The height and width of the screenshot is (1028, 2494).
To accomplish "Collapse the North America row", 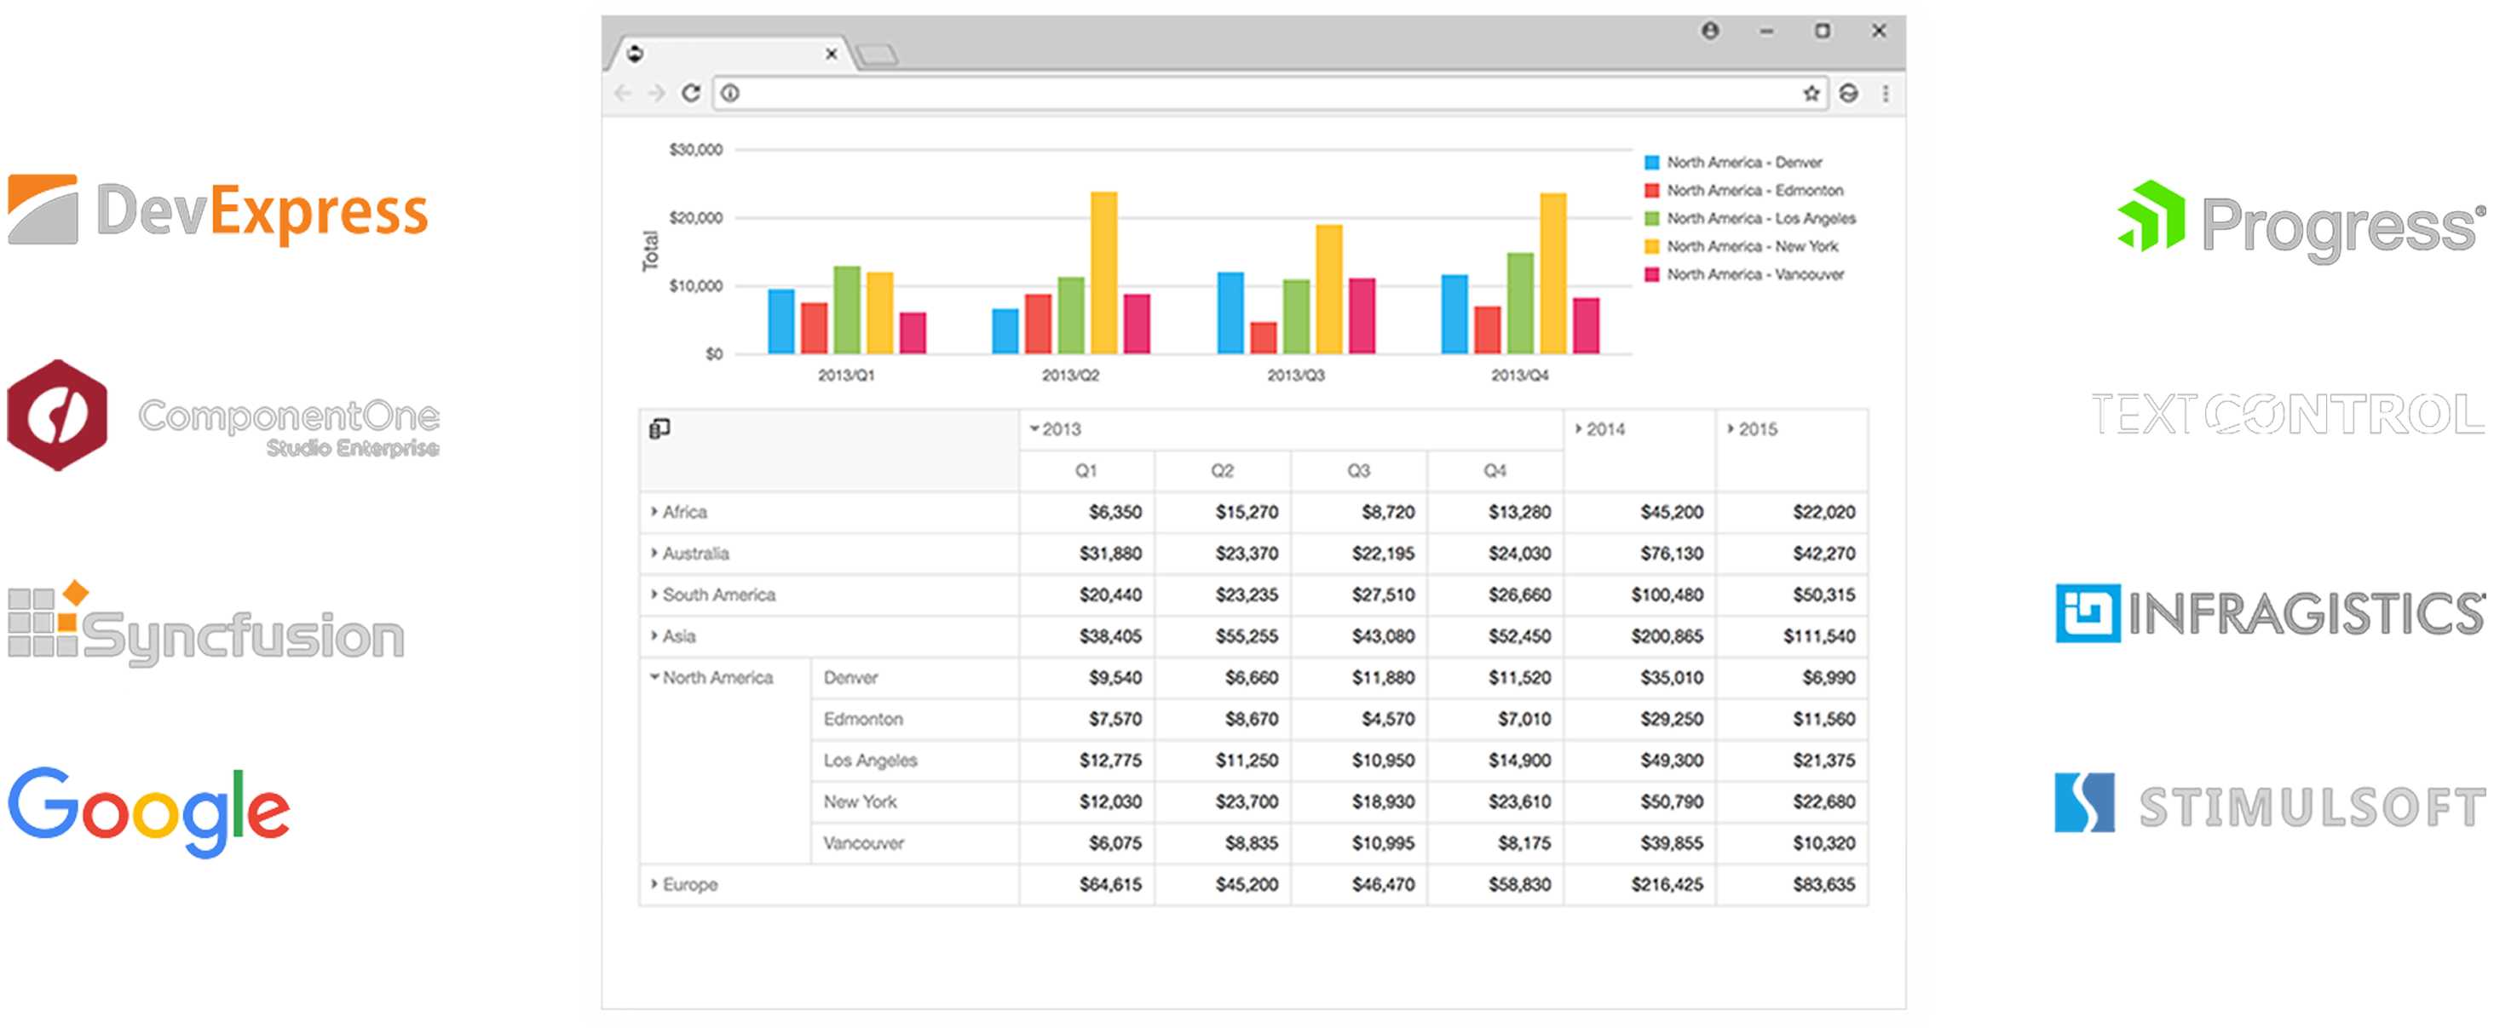I will [654, 678].
